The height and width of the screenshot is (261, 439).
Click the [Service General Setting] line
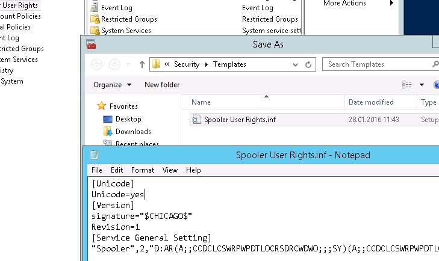pyautogui.click(x=152, y=238)
